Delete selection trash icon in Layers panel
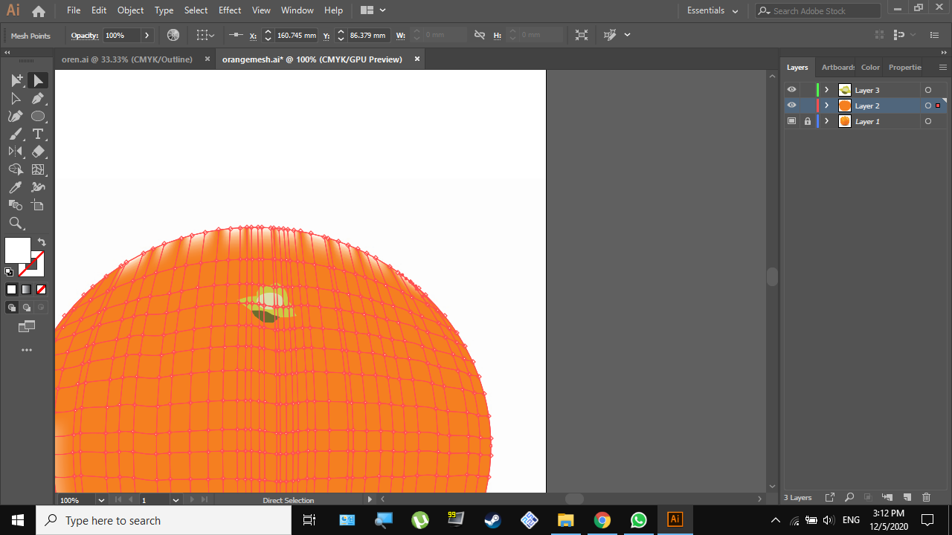Screen dimensions: 952x535 coord(926,497)
